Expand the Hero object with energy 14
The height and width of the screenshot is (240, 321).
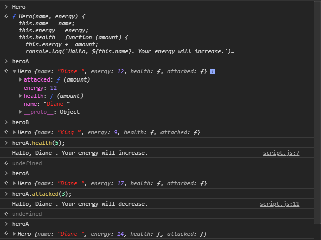[14, 234]
